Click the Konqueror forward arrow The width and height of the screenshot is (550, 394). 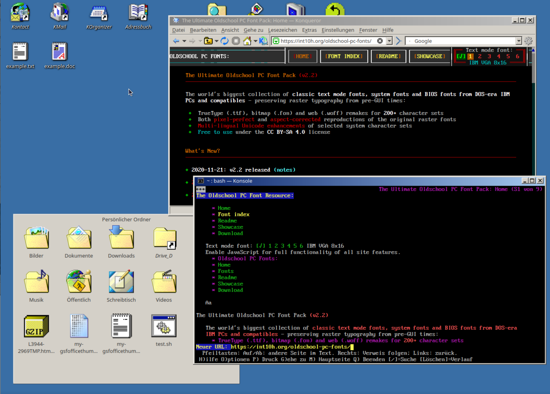192,41
